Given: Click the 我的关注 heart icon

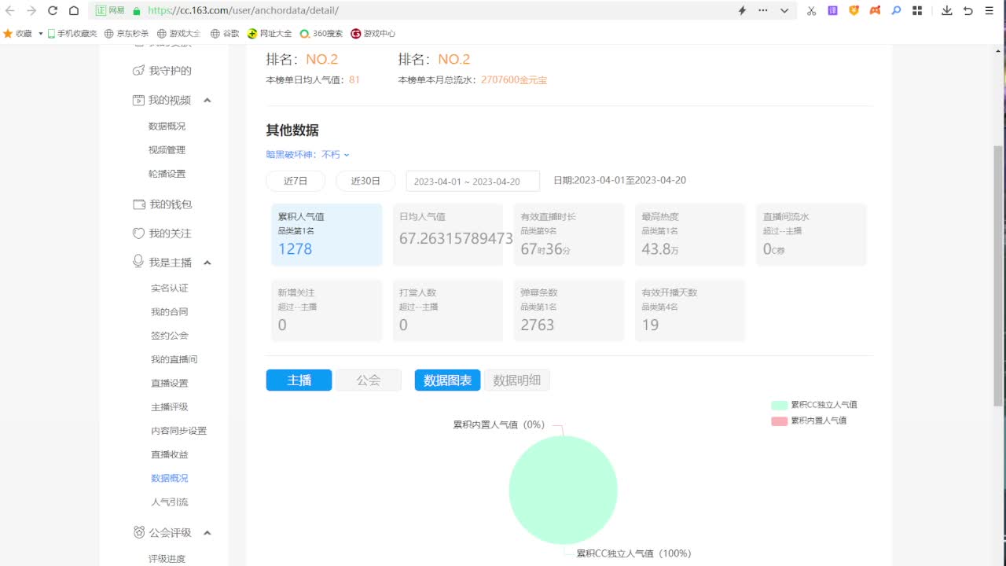Looking at the screenshot, I should [x=139, y=233].
